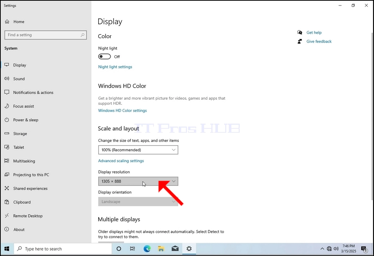The width and height of the screenshot is (374, 256).
Task: Click the network globe tray icon
Action: coord(329,249)
